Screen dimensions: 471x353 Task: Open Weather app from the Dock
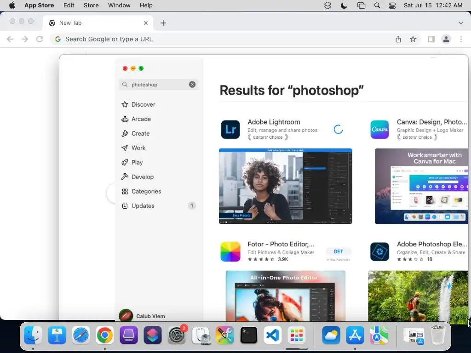click(x=331, y=335)
